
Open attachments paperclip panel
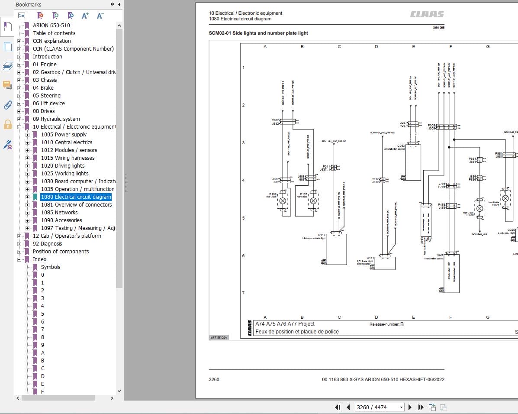pyautogui.click(x=8, y=105)
